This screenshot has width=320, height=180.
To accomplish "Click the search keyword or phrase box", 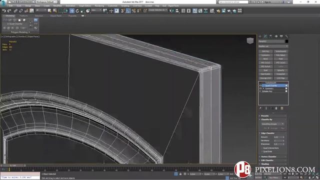I will pyautogui.click(x=233, y=2).
